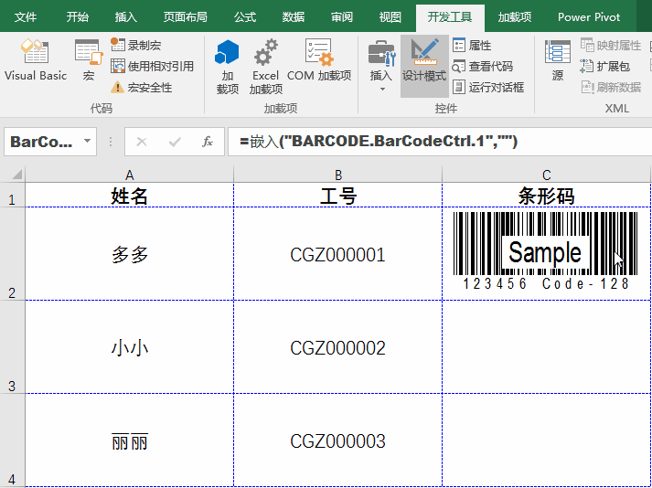
Task: Toggle 设计模式 design mode
Action: tap(424, 66)
